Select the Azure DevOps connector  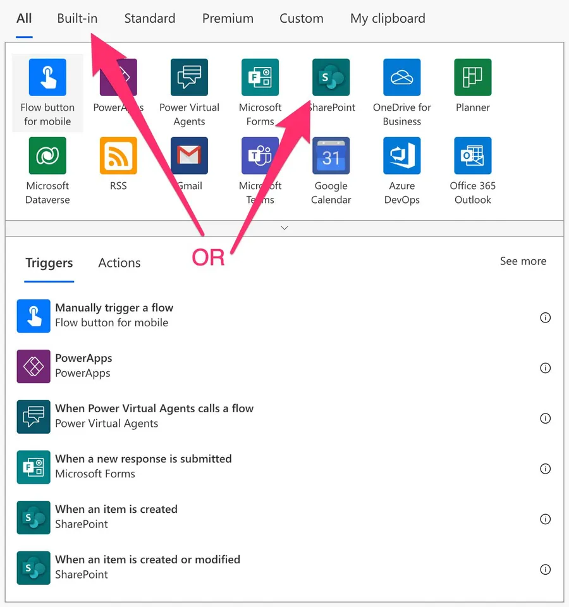[401, 156]
